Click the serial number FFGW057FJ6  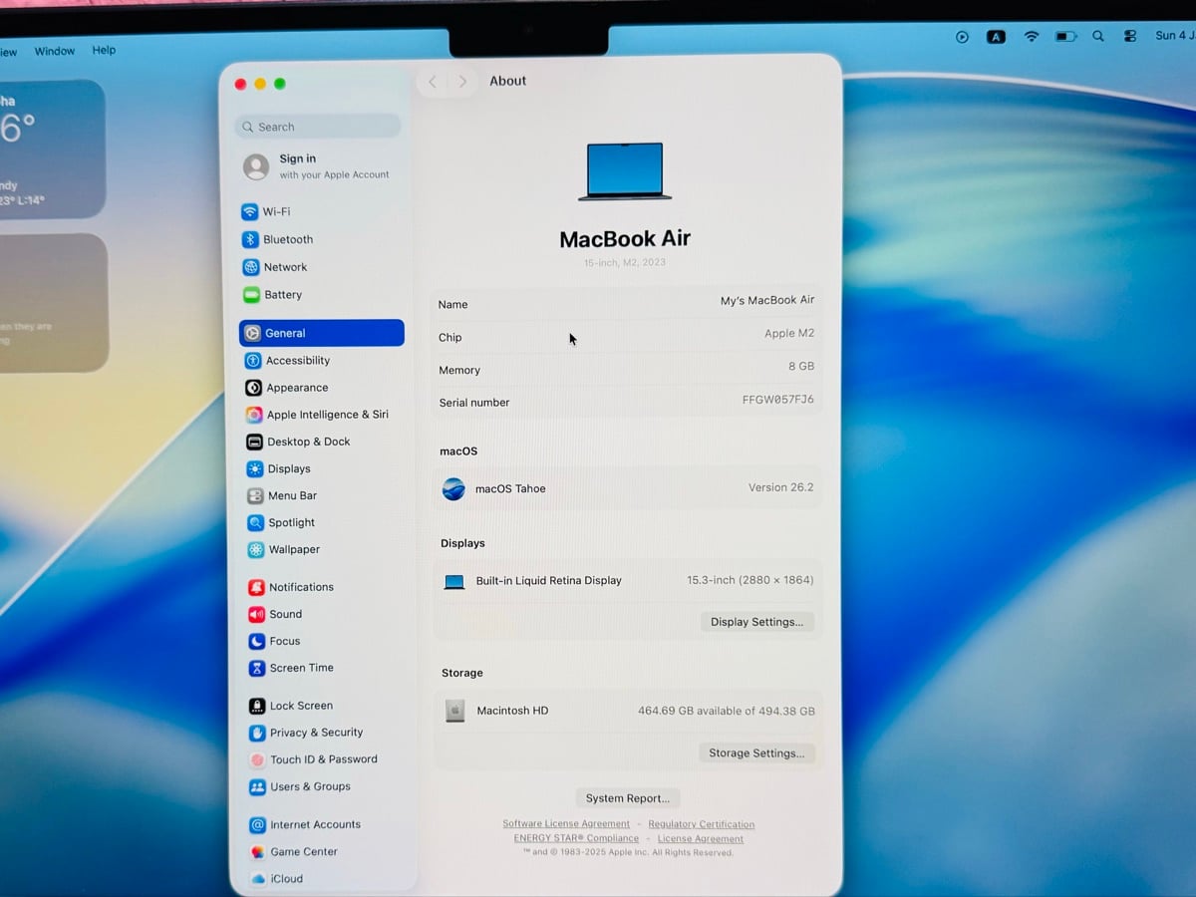tap(778, 400)
